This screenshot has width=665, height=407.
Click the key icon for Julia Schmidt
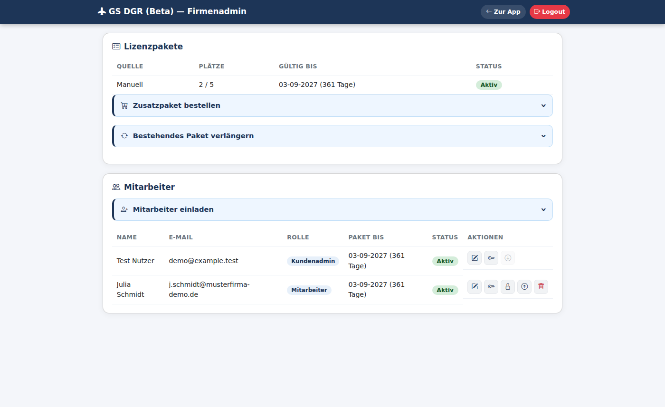[491, 287]
